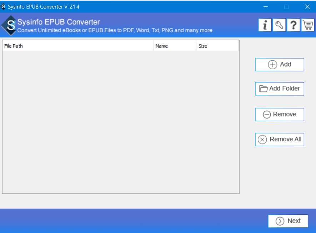The width and height of the screenshot is (316, 233).
Task: Click the key activation icon
Action: 279,25
